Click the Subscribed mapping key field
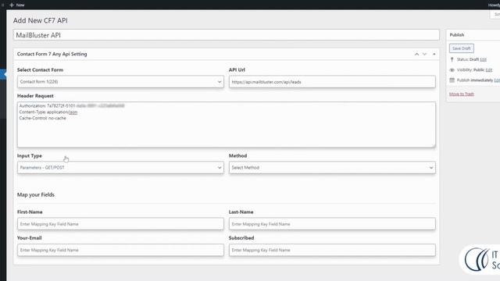The height and width of the screenshot is (281, 500). (332, 250)
